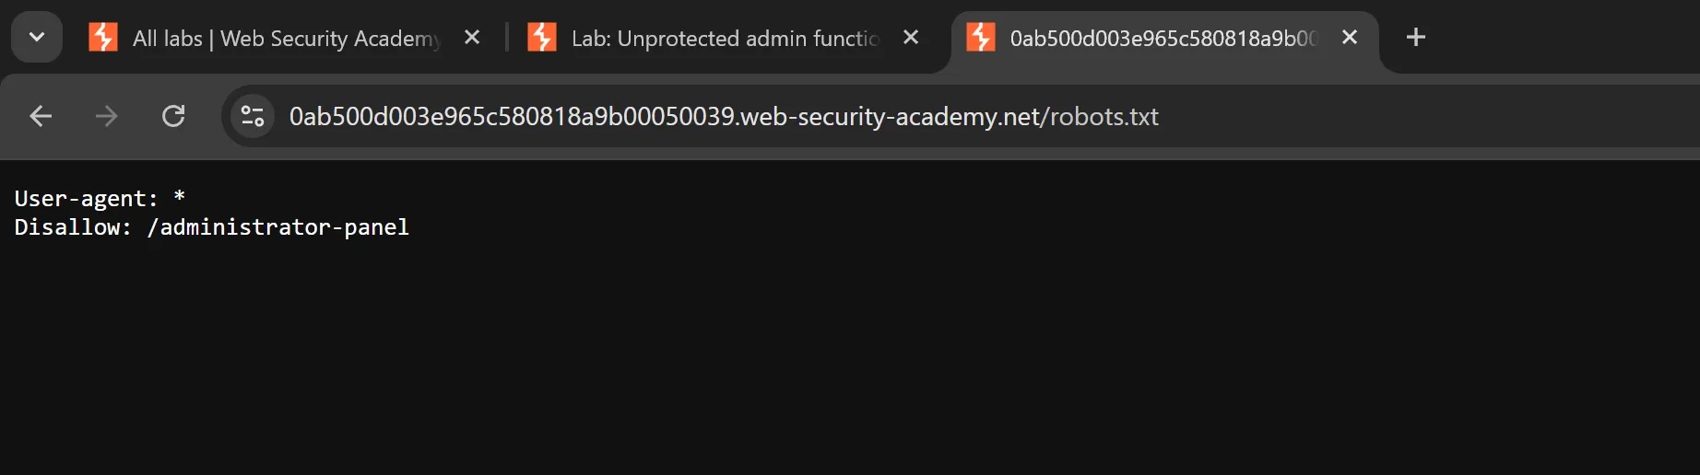View site information icon in address bar
This screenshot has height=475, width=1700.
tap(252, 116)
